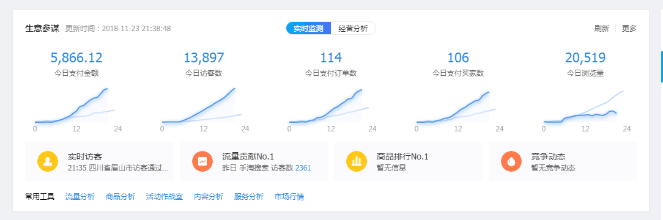
Task: Switch to the 实时监测 toggle option
Action: (x=308, y=29)
